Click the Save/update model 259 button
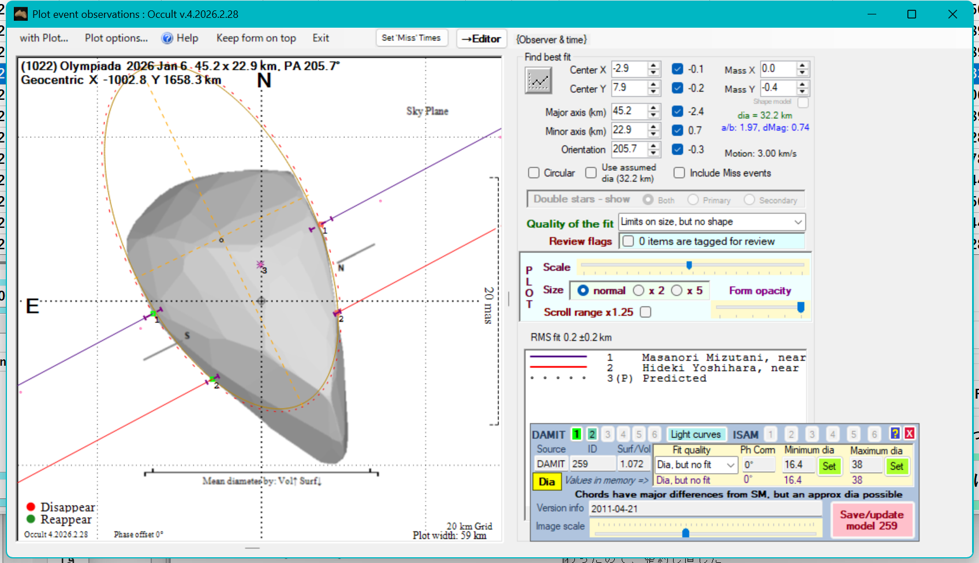This screenshot has width=979, height=563. 872,520
